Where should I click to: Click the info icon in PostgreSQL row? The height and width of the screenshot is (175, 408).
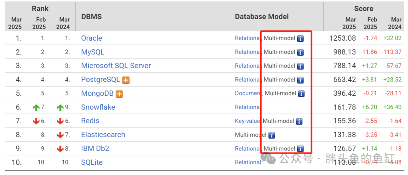[x=300, y=80]
